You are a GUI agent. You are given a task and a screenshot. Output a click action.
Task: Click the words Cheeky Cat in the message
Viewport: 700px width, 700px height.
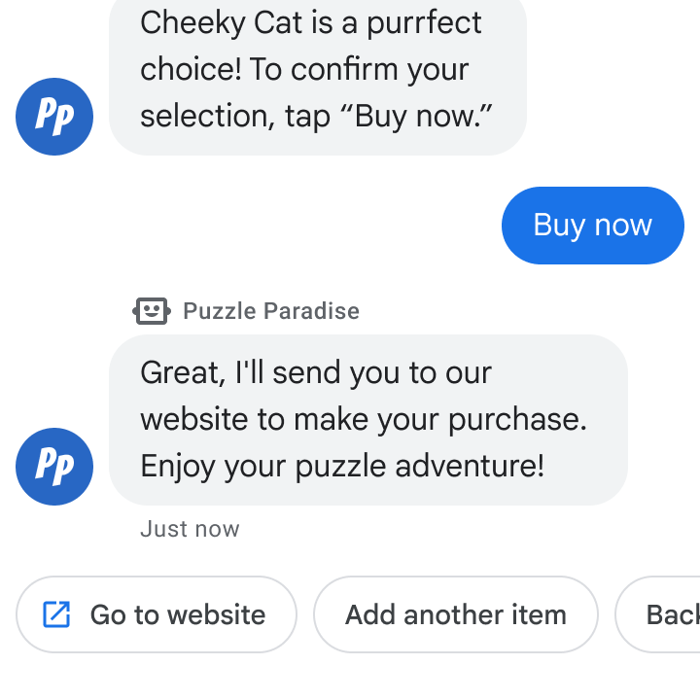point(222,22)
